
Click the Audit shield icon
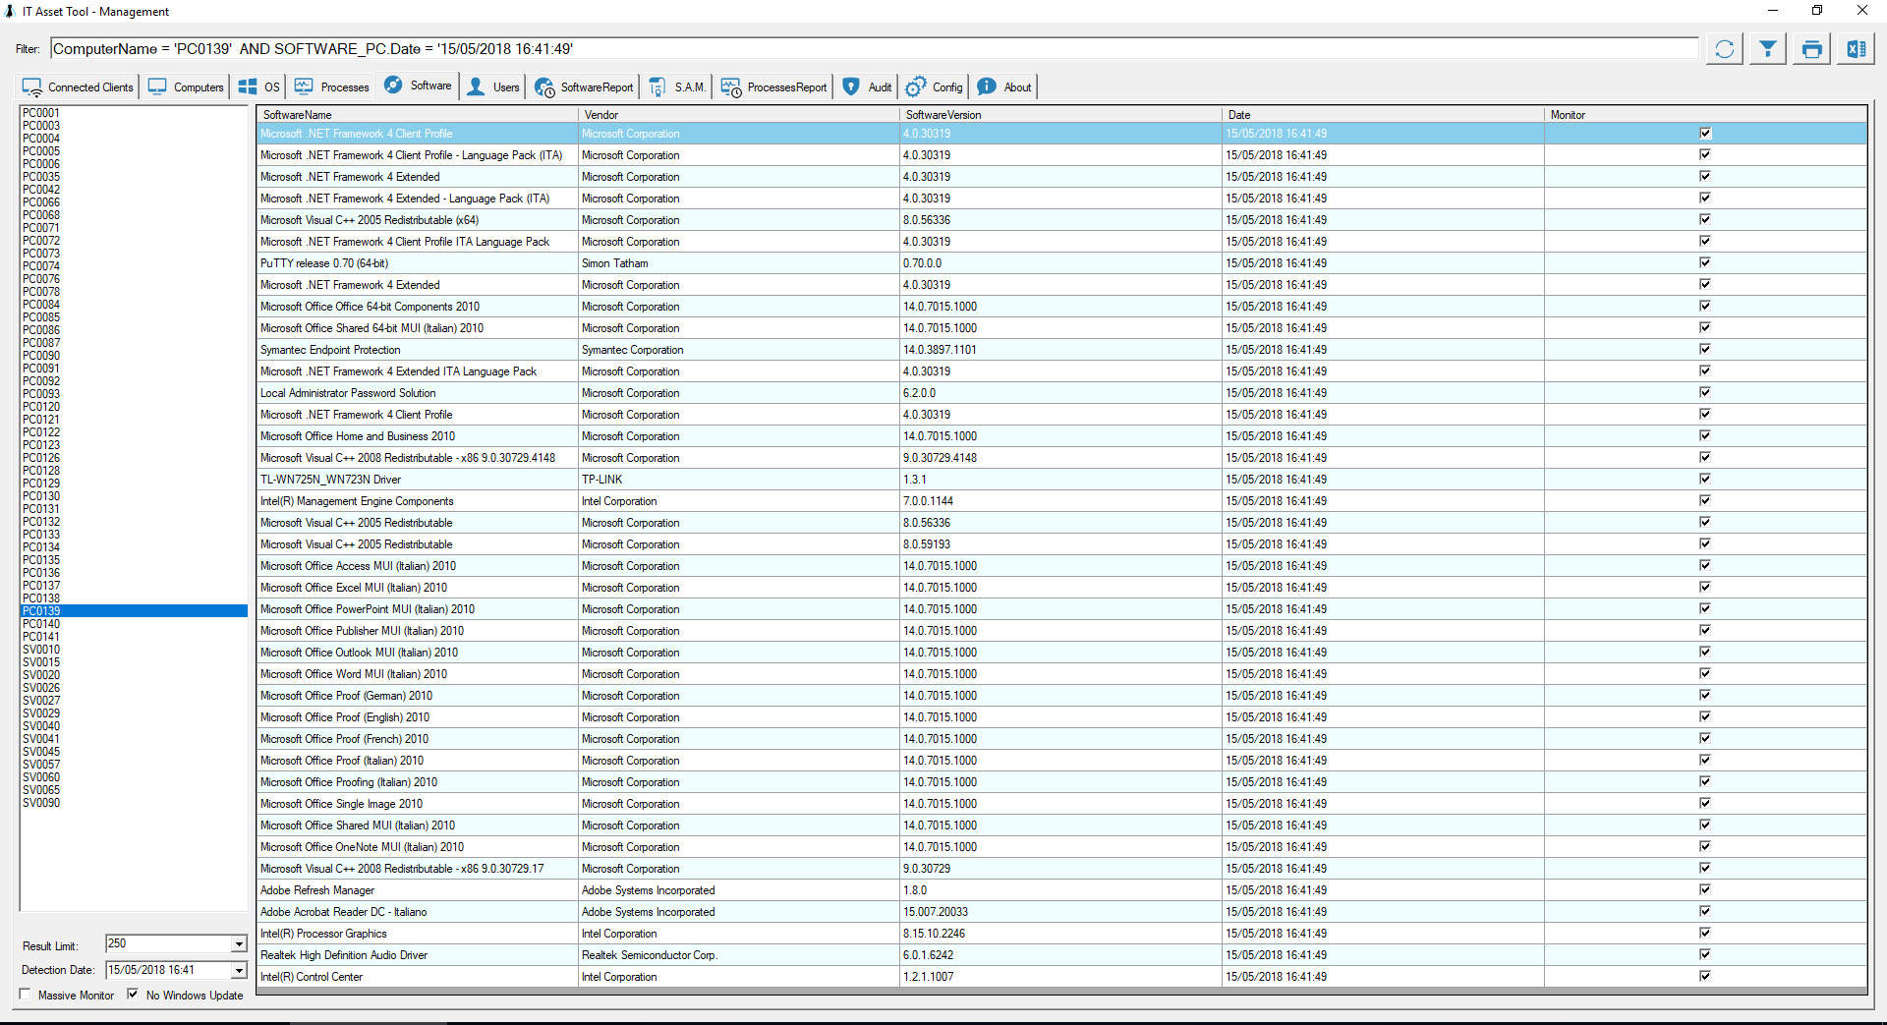click(x=851, y=87)
